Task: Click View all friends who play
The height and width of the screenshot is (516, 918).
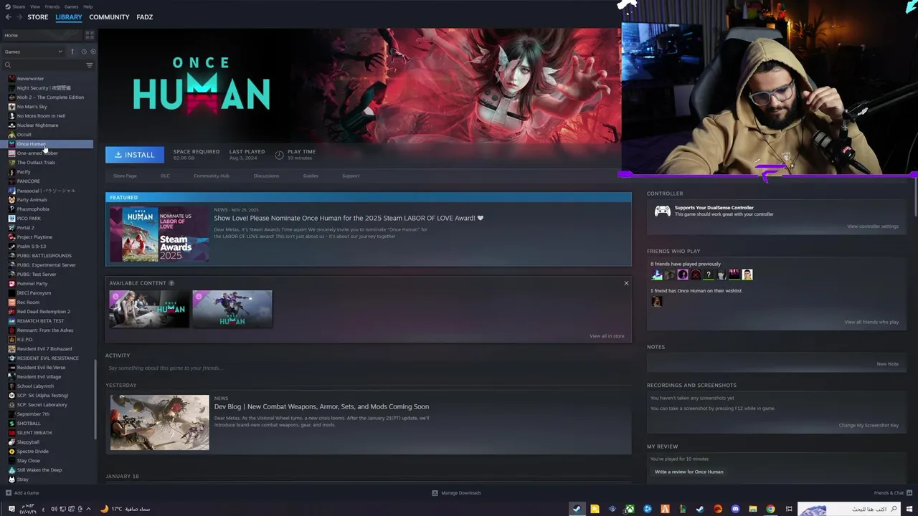Action: click(871, 322)
